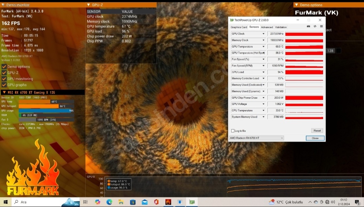Open the Windows Start menu

(x=6, y=202)
